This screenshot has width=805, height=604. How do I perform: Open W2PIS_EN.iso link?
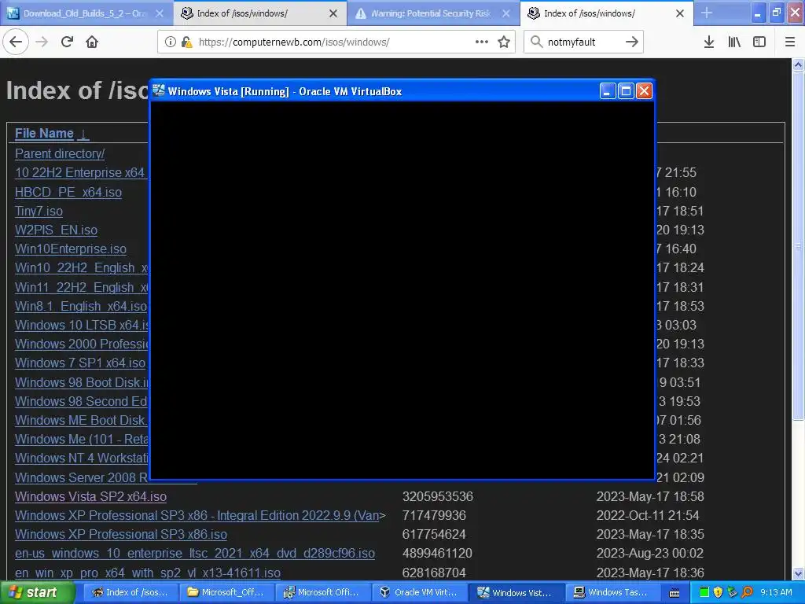(56, 230)
